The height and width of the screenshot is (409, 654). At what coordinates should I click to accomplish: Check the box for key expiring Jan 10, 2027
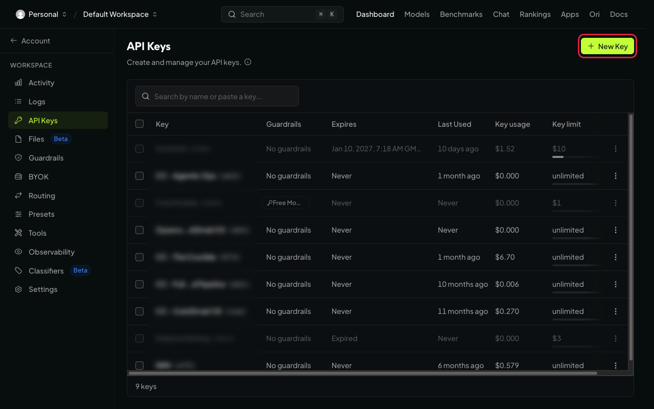point(139,149)
